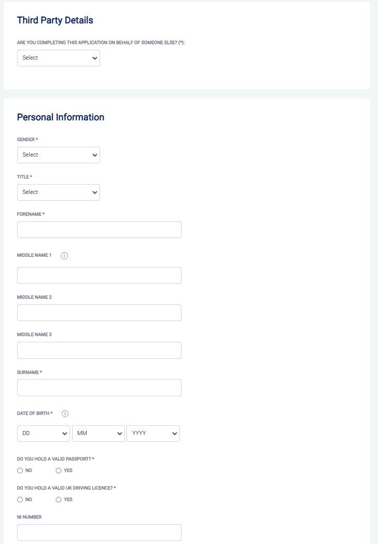The image size is (378, 544).
Task: Click the Date of Birth info icon
Action: (65, 414)
